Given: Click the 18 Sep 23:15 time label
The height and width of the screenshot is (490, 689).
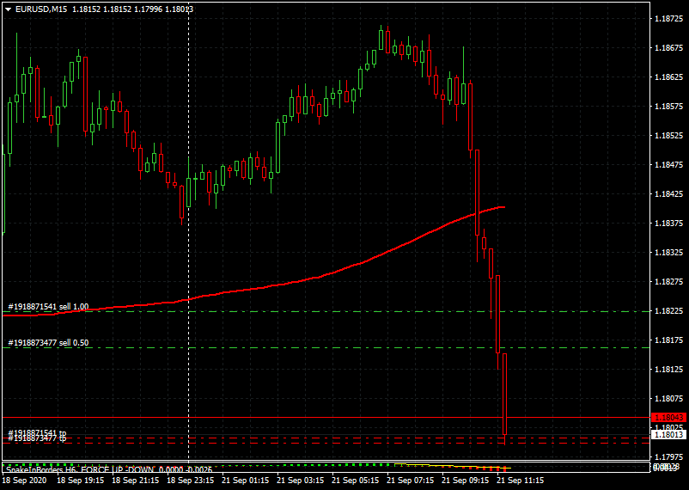Looking at the screenshot, I should click(x=191, y=481).
